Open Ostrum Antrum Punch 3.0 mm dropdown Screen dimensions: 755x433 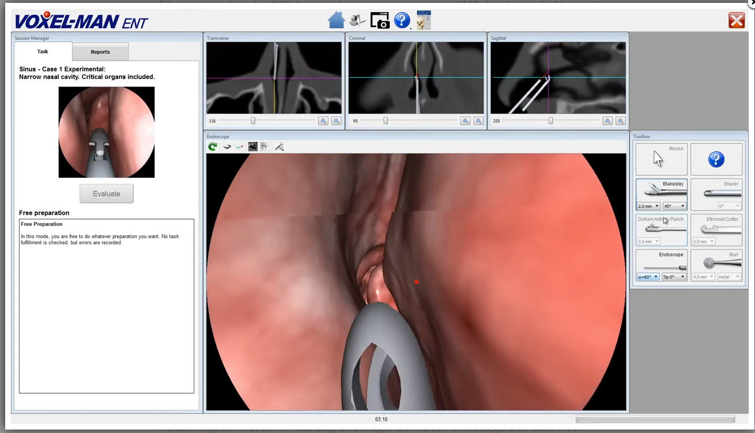[x=648, y=242]
